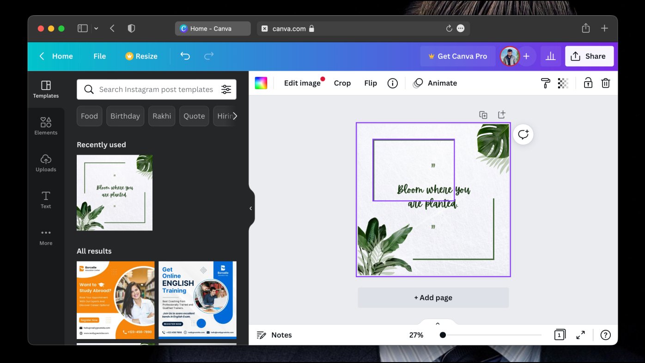Open the page grid view icon
645x363 pixels.
(x=560, y=335)
